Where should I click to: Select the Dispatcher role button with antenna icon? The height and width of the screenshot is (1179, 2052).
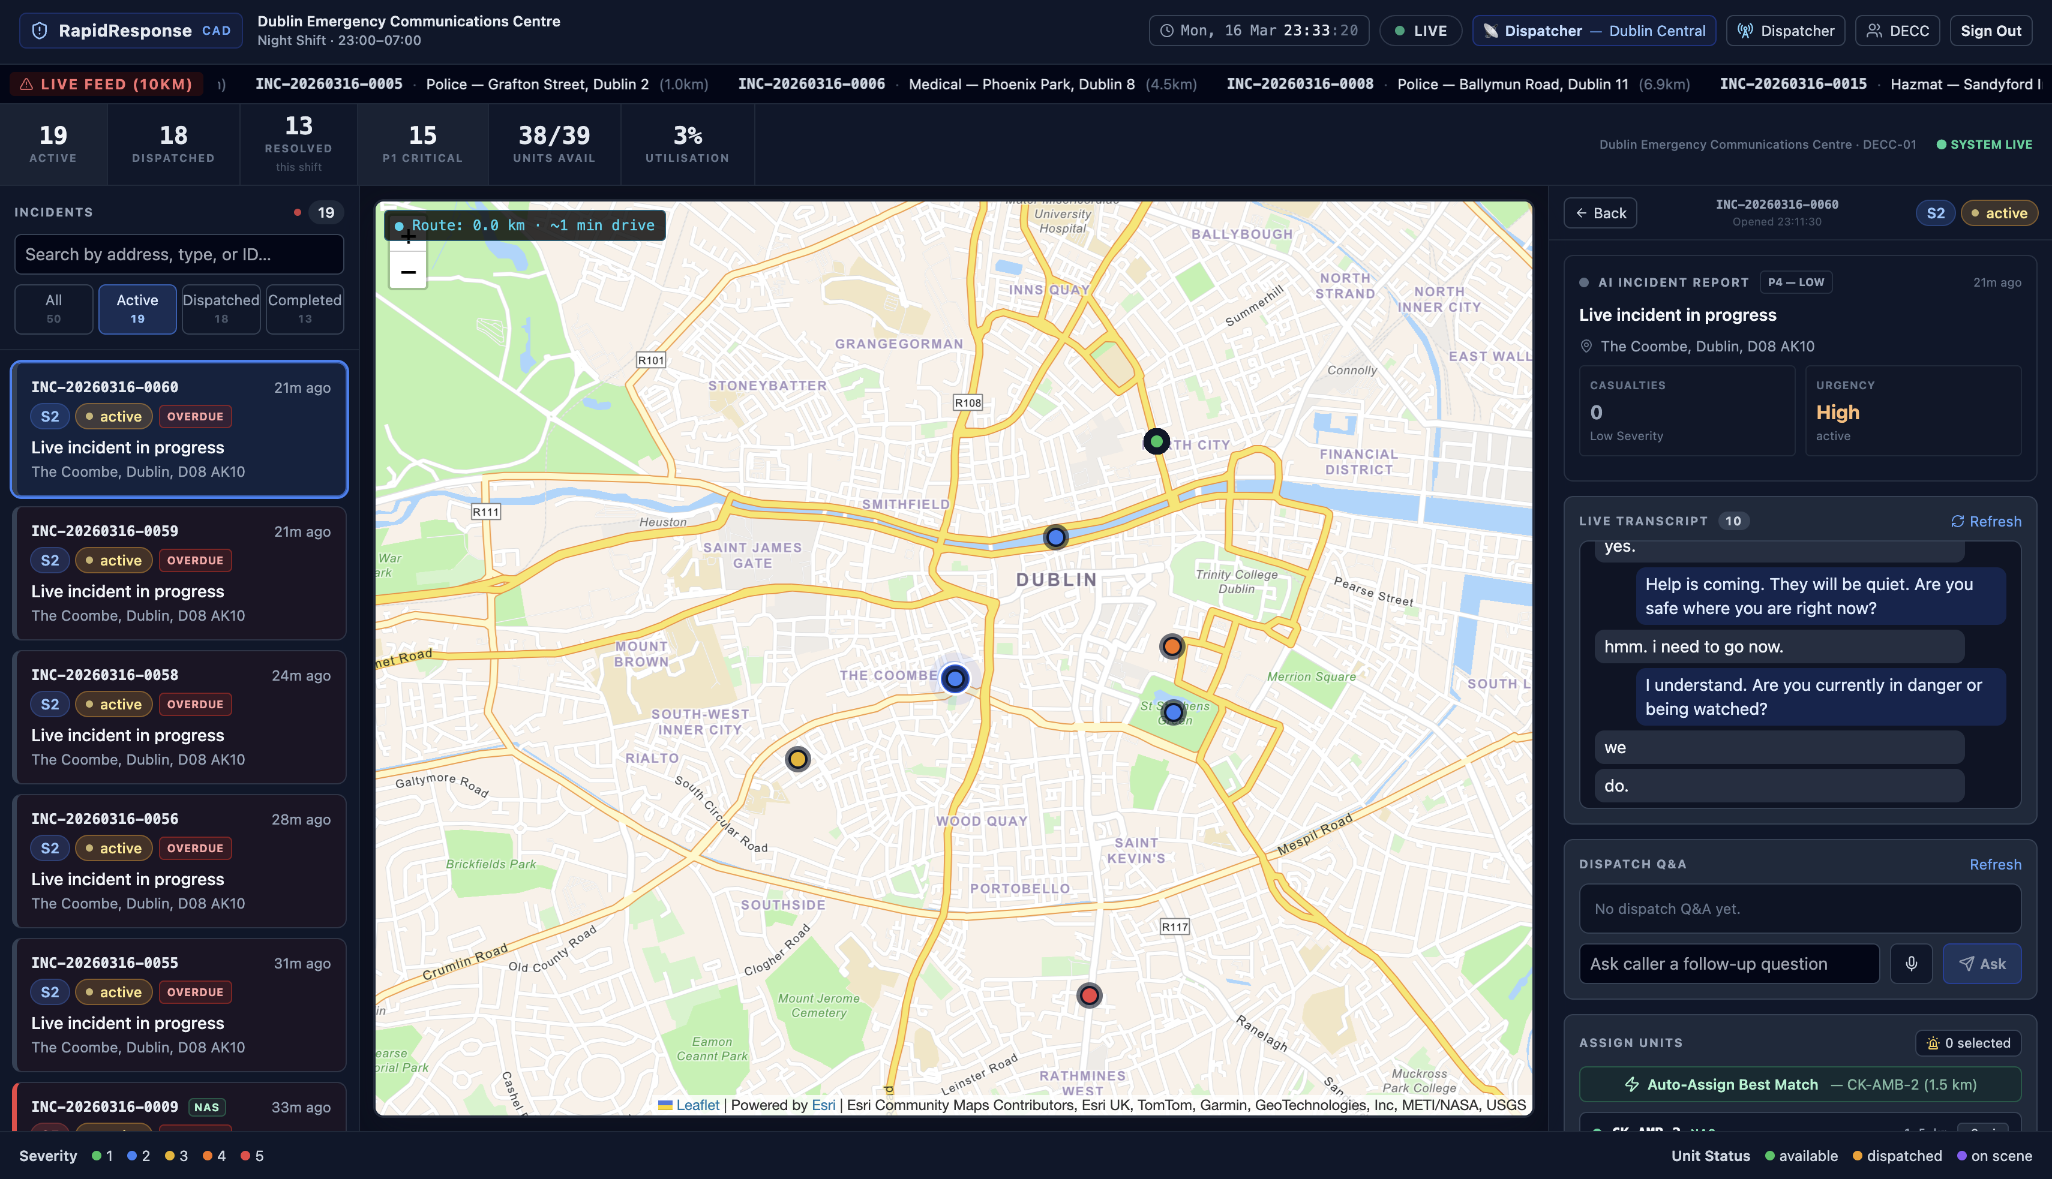tap(1784, 31)
